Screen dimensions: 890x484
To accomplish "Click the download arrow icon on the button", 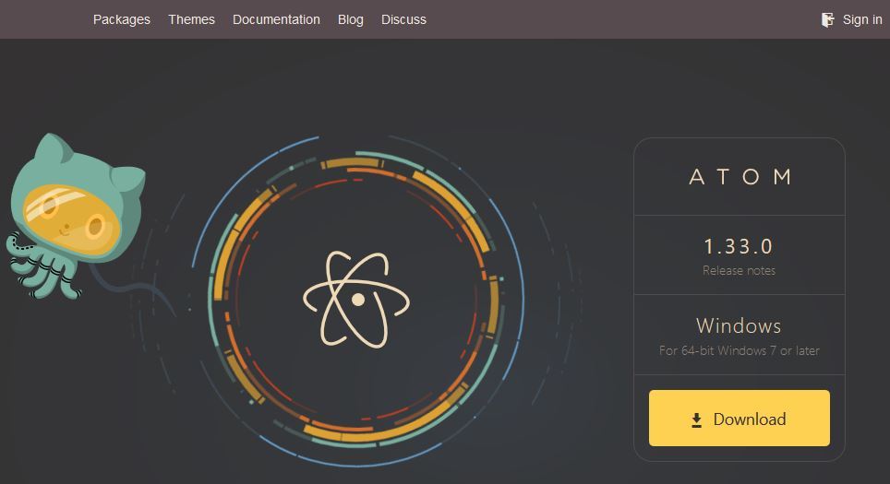I will click(697, 420).
